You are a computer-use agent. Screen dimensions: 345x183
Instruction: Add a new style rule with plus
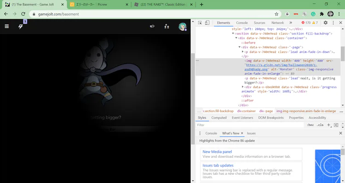tap(329, 125)
